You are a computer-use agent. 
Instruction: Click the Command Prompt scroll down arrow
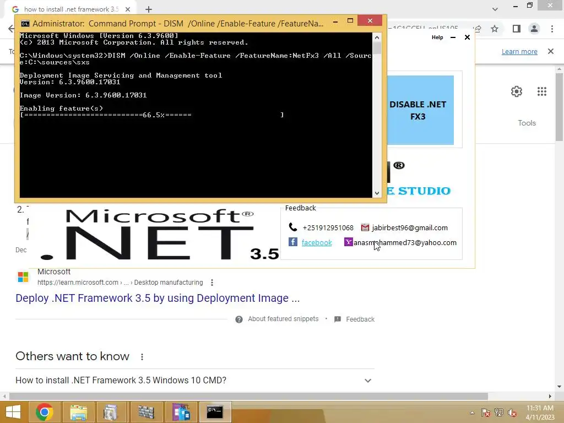(377, 193)
